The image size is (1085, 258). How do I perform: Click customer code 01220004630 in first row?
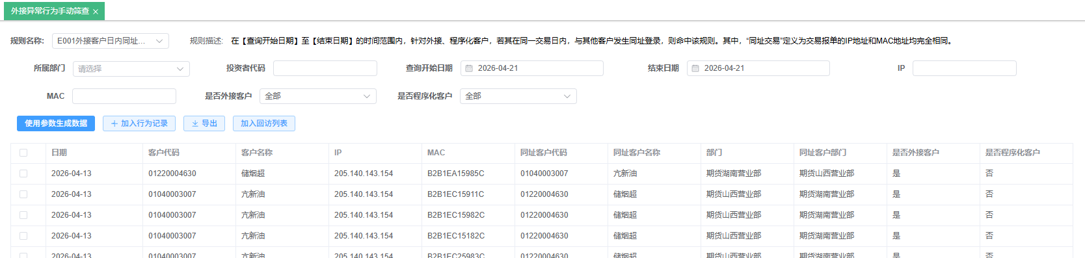point(172,174)
